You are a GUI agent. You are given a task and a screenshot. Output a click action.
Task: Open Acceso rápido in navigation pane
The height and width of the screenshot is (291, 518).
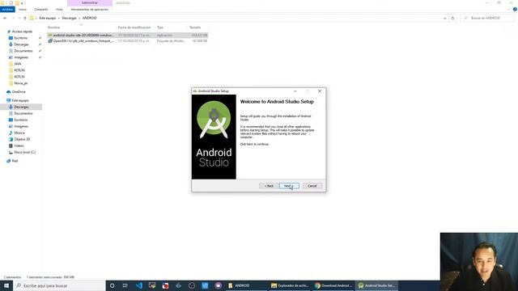(x=22, y=32)
